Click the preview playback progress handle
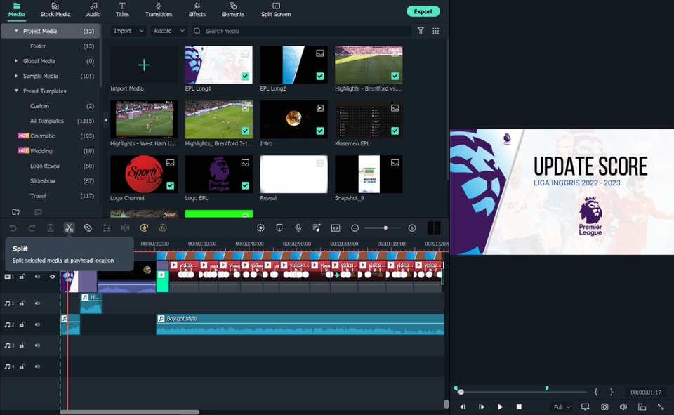674x415 pixels. click(x=461, y=392)
